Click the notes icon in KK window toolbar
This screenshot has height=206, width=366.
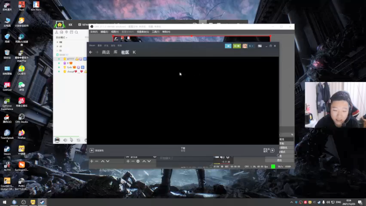[x=71, y=32]
